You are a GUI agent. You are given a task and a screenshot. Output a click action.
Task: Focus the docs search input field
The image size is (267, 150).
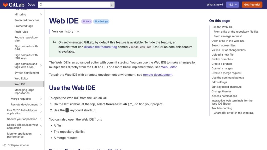tap(76, 4)
